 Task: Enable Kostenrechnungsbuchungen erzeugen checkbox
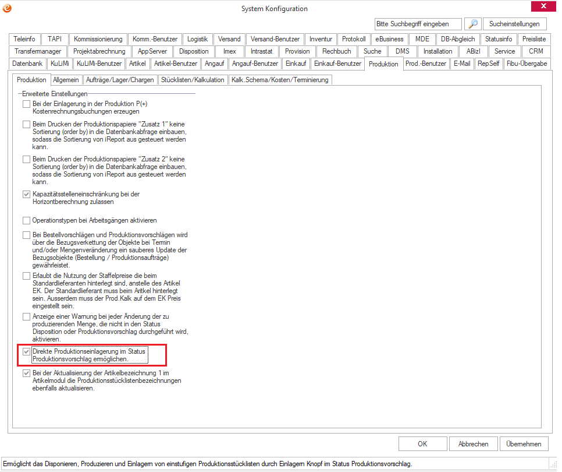pyautogui.click(x=26, y=104)
